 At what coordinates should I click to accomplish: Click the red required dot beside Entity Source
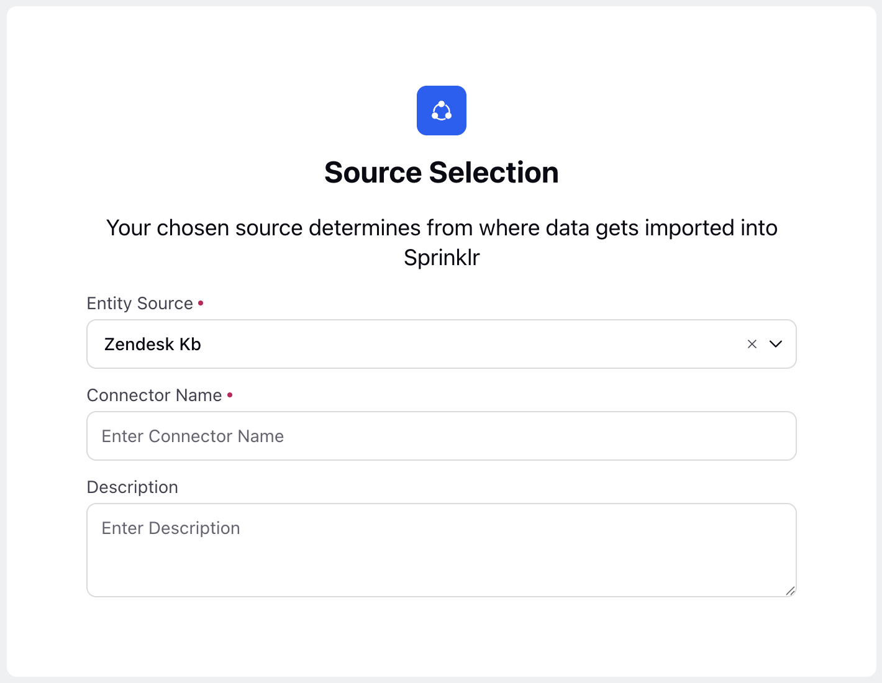(201, 303)
